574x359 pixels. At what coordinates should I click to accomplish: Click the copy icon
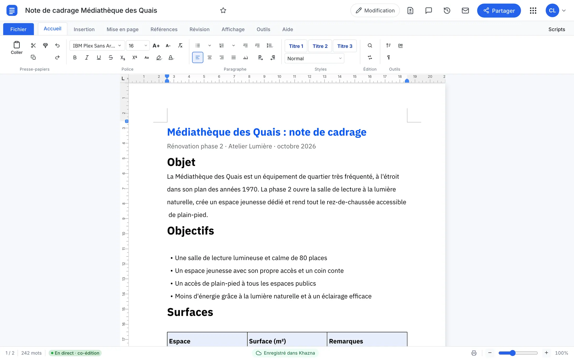pos(33,57)
